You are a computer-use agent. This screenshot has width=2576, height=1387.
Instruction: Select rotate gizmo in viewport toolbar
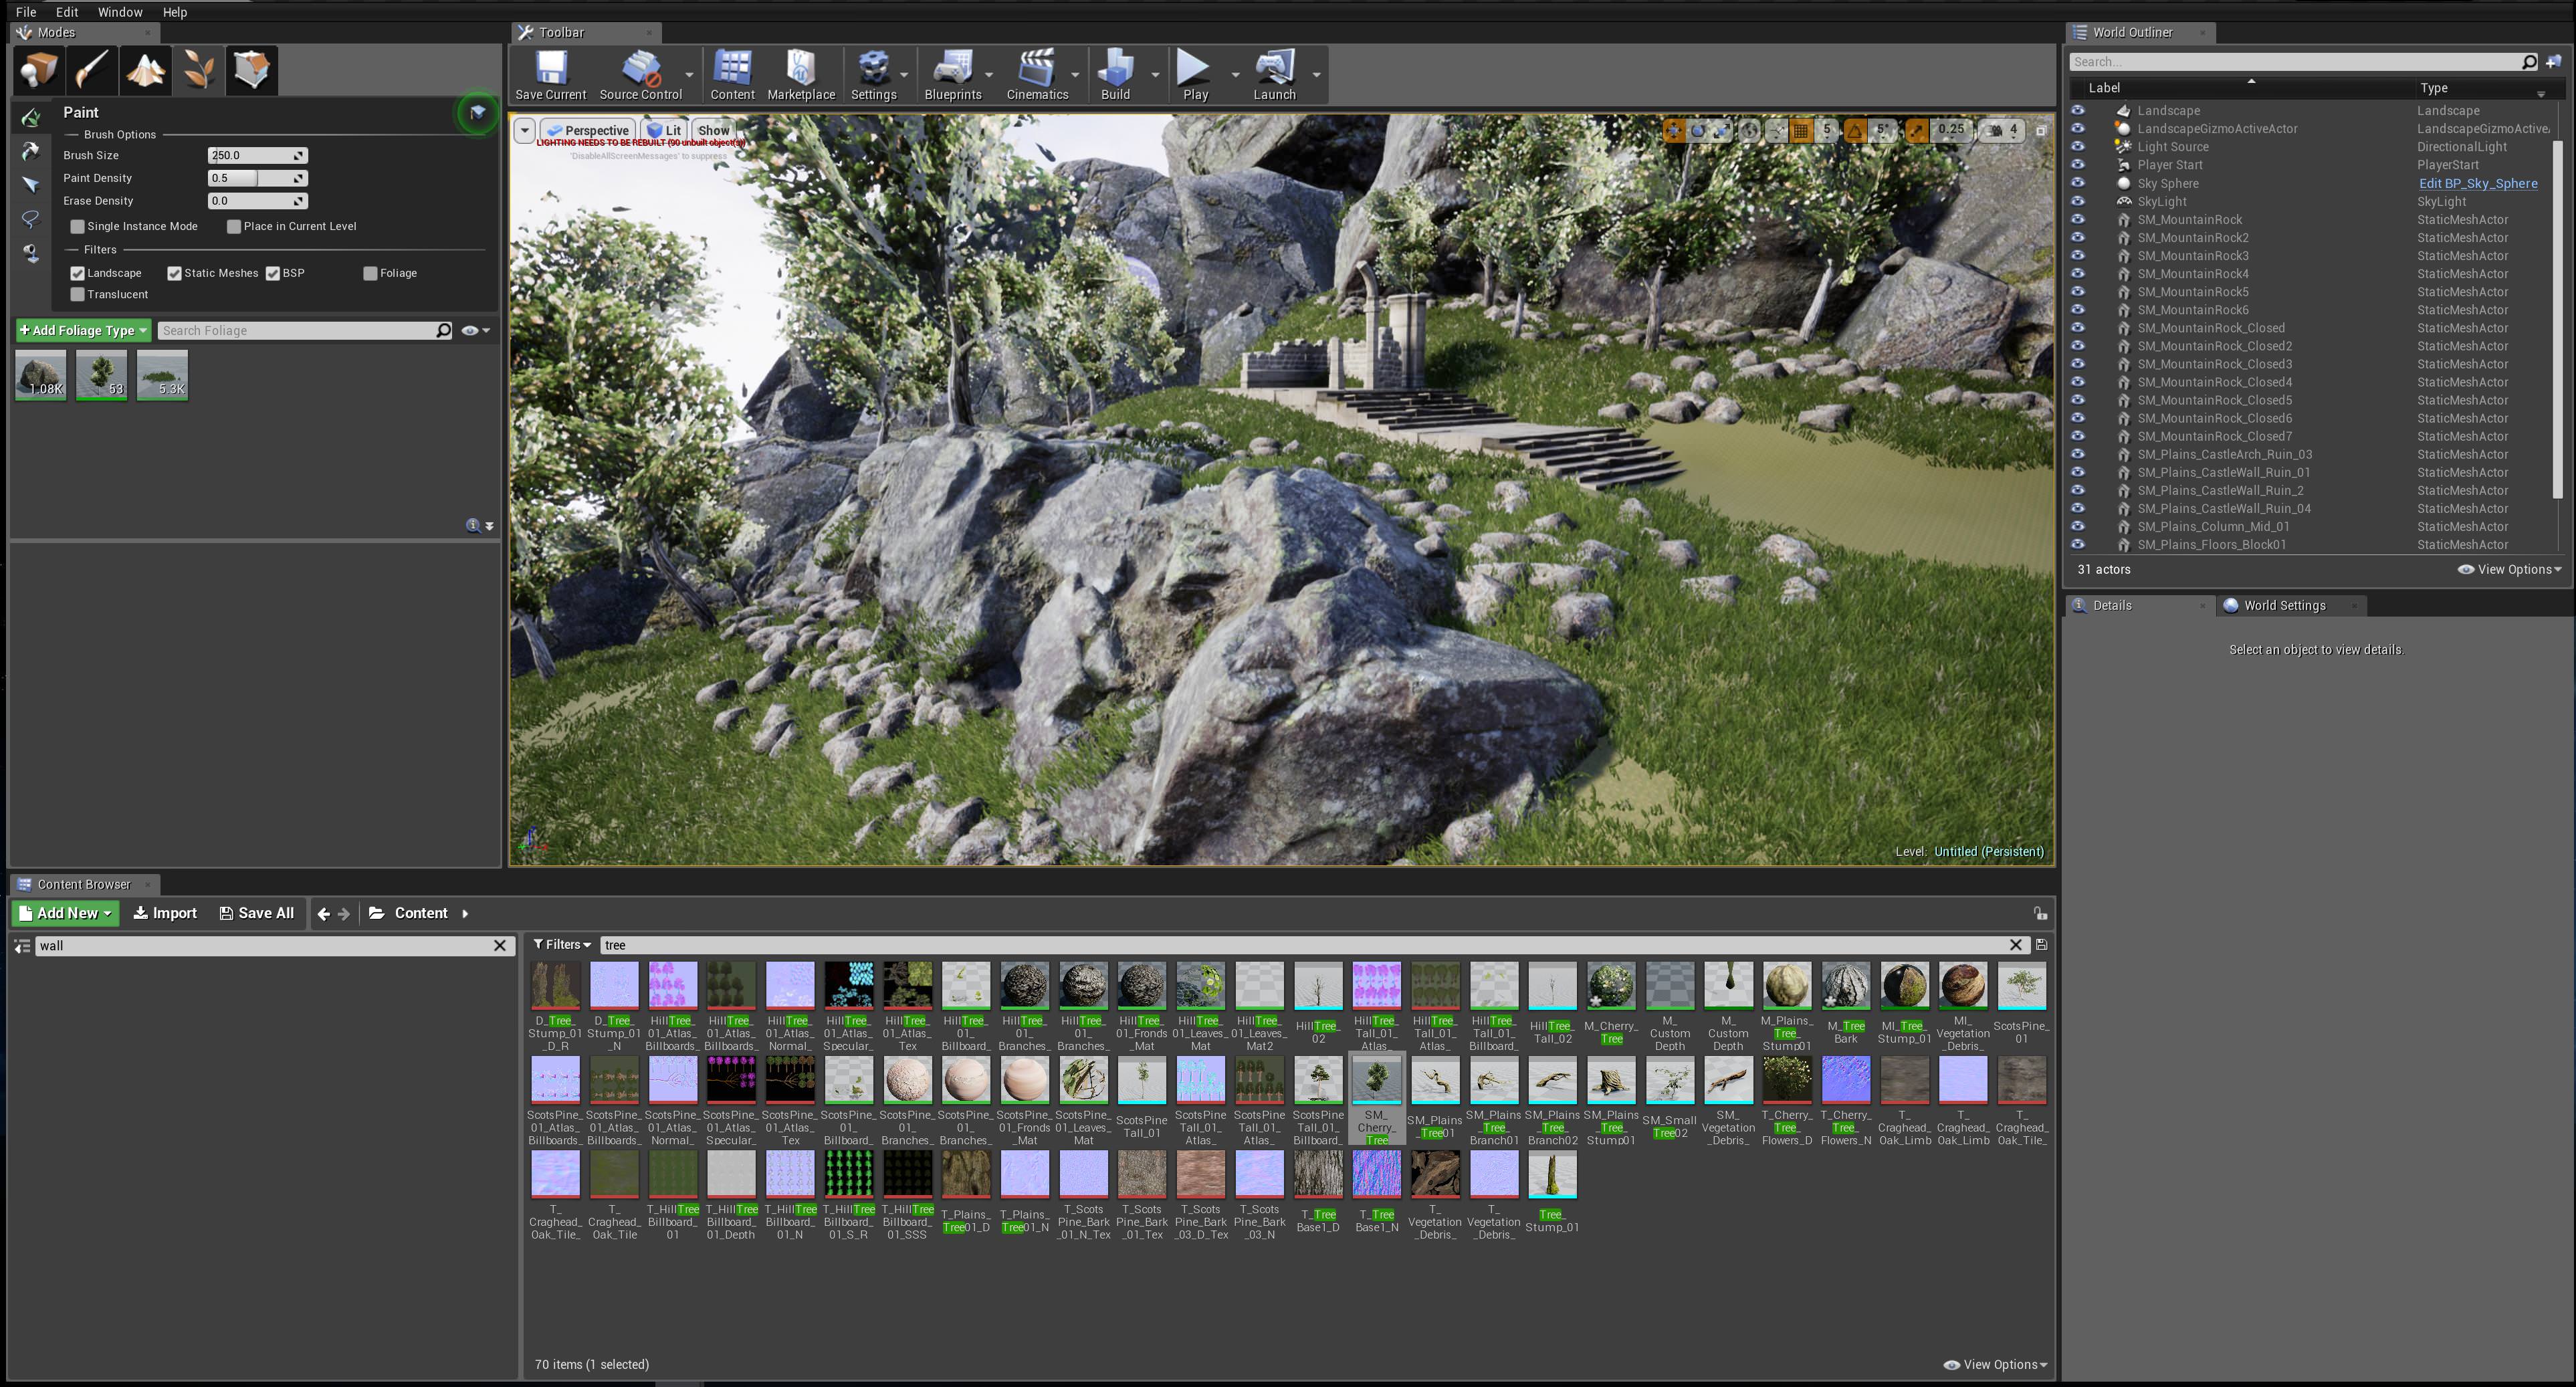point(1698,130)
